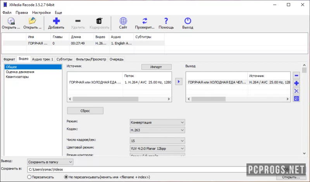Open Помощь question mark icon
Image resolution: width=310 pixels, height=182 pixels.
coord(166,21)
